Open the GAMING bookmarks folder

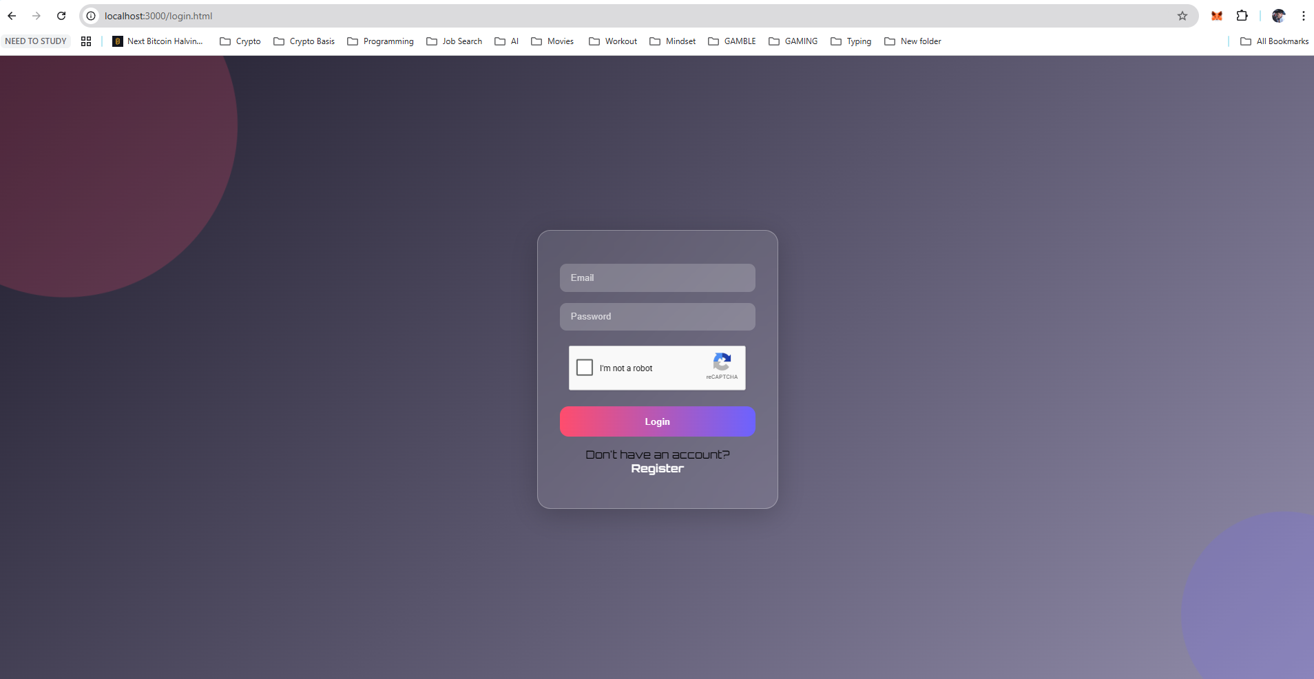(793, 41)
